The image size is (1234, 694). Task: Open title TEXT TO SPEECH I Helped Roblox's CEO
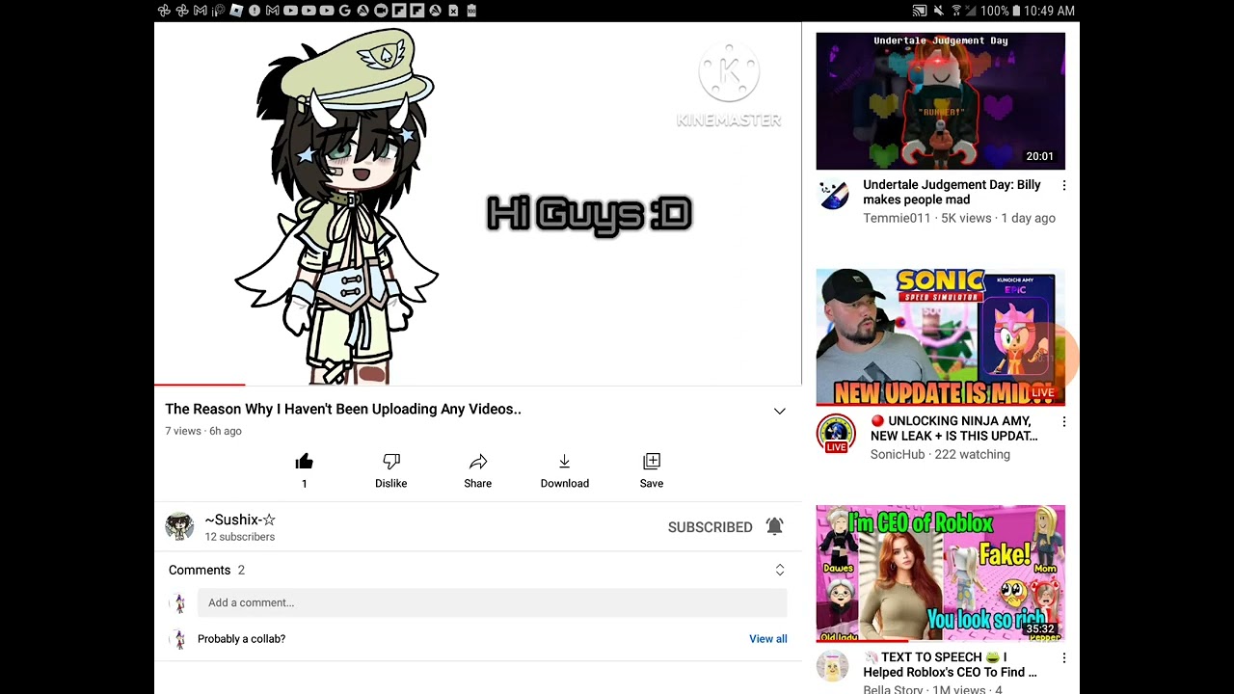950,664
